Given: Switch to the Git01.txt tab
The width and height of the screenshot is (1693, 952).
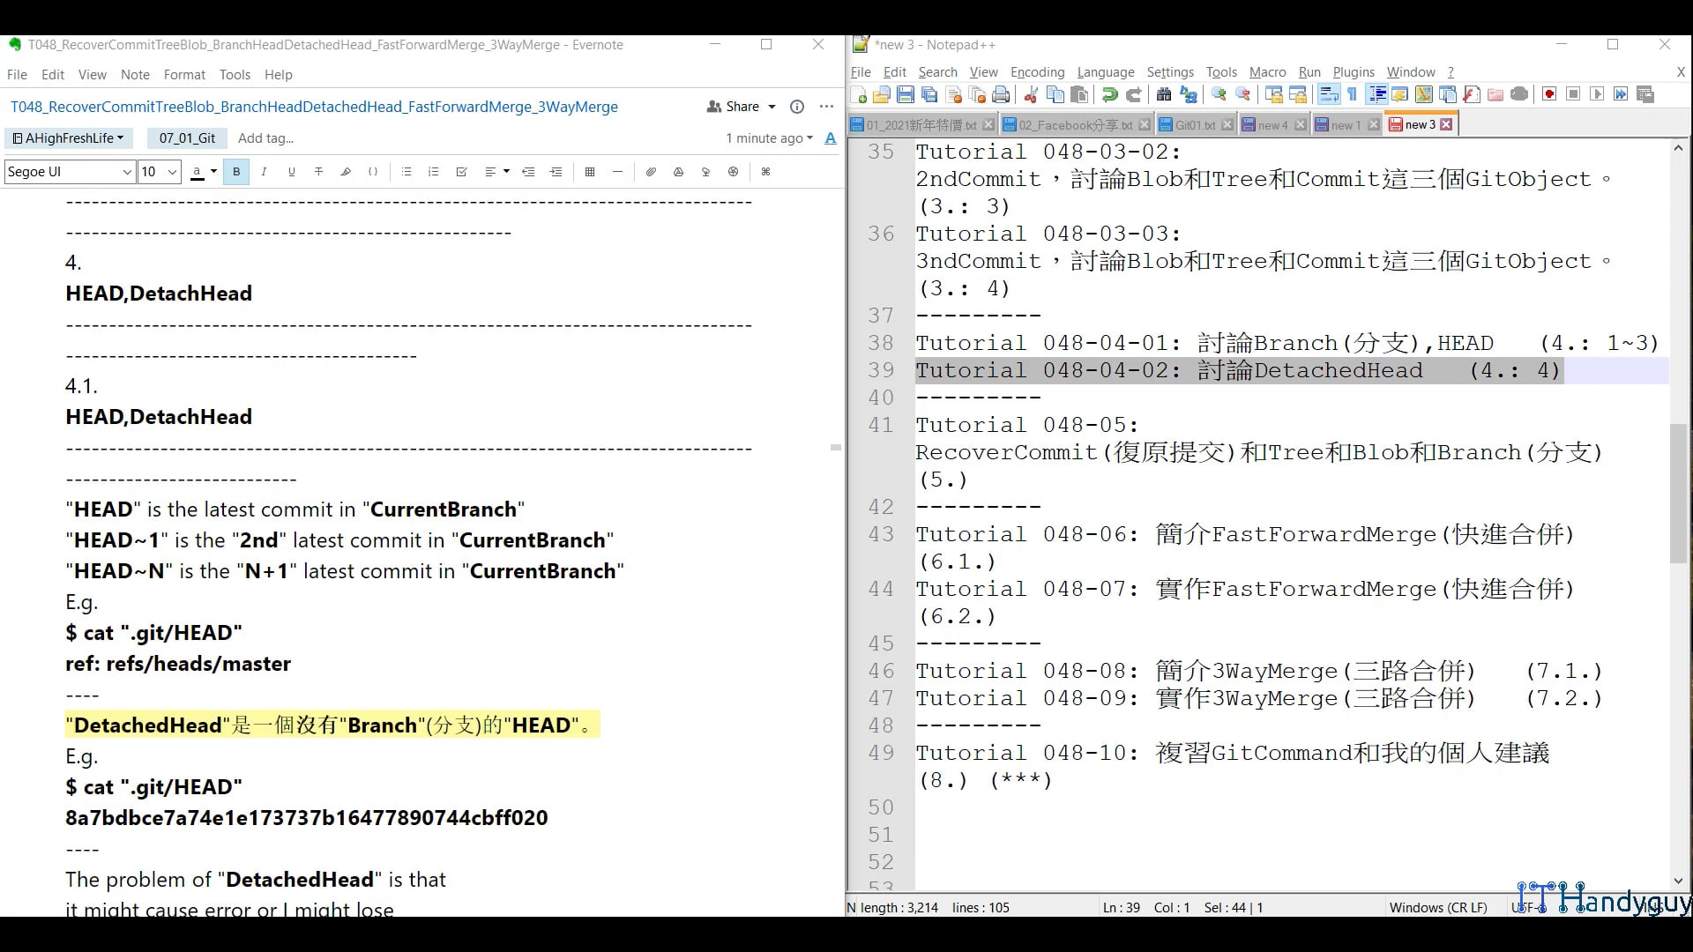Looking at the screenshot, I should [1195, 125].
